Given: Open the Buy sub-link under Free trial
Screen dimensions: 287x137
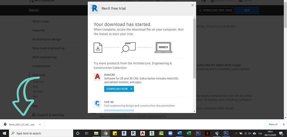Looking at the screenshot, I should (x=35, y=96).
